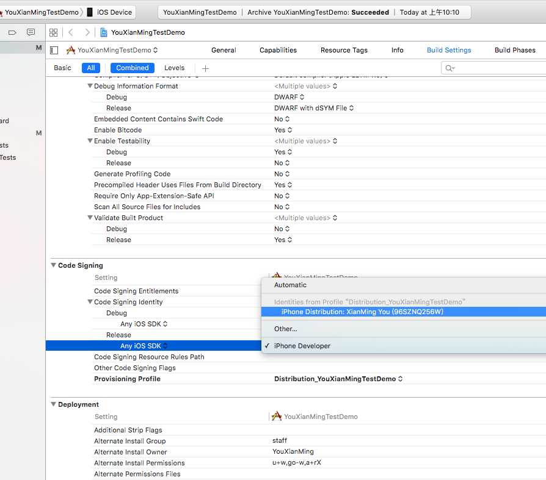
Task: Select Code Signing Entitlements setting
Action: (136, 291)
